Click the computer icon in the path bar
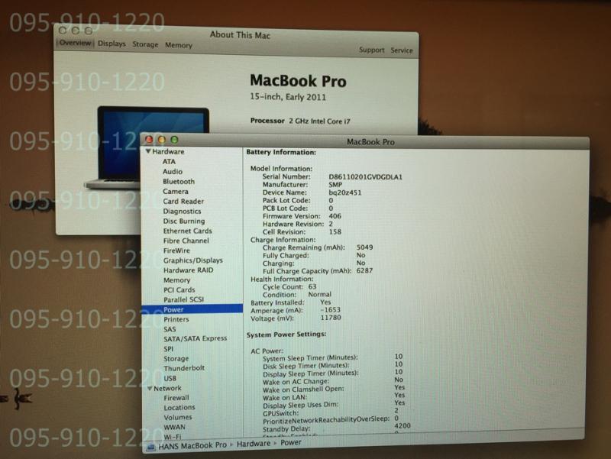 click(150, 448)
